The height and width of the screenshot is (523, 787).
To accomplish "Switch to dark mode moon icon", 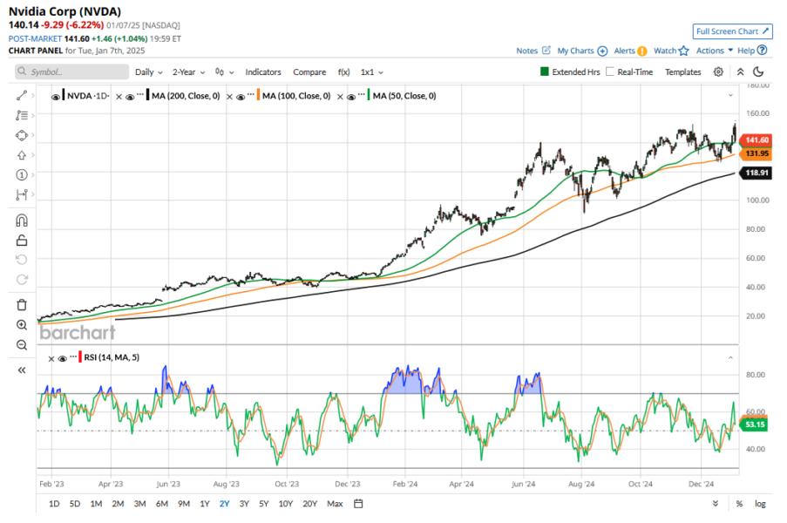I will (758, 72).
